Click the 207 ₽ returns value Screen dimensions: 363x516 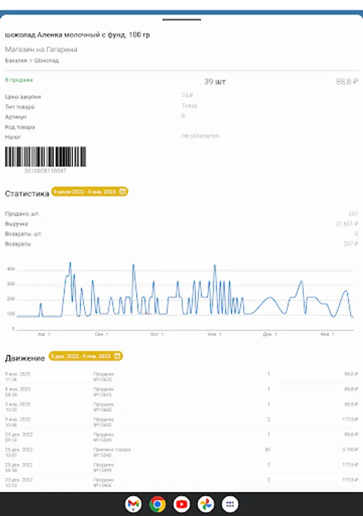(351, 244)
